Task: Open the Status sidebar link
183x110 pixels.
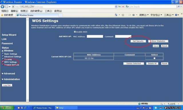Action: (5, 48)
